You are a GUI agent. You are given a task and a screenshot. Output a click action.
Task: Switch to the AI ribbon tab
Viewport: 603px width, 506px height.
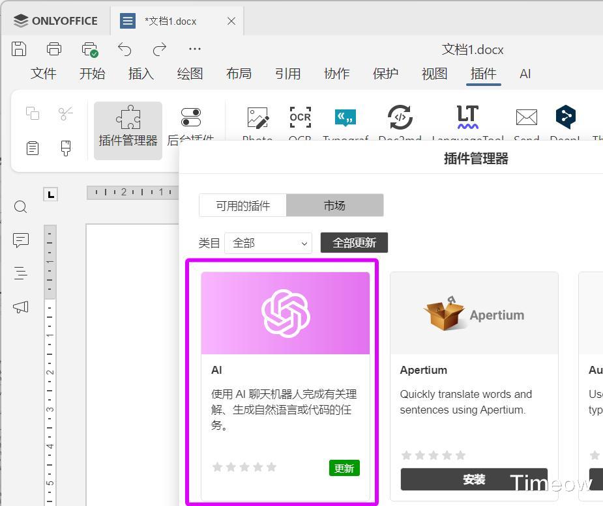pos(525,74)
